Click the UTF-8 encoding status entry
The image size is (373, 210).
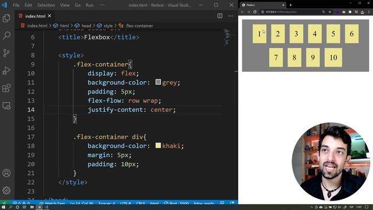click(x=125, y=204)
